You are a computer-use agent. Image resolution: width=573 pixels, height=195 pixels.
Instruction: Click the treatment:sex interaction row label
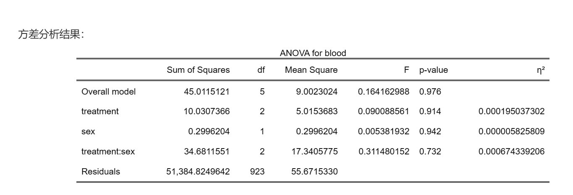[x=108, y=151]
